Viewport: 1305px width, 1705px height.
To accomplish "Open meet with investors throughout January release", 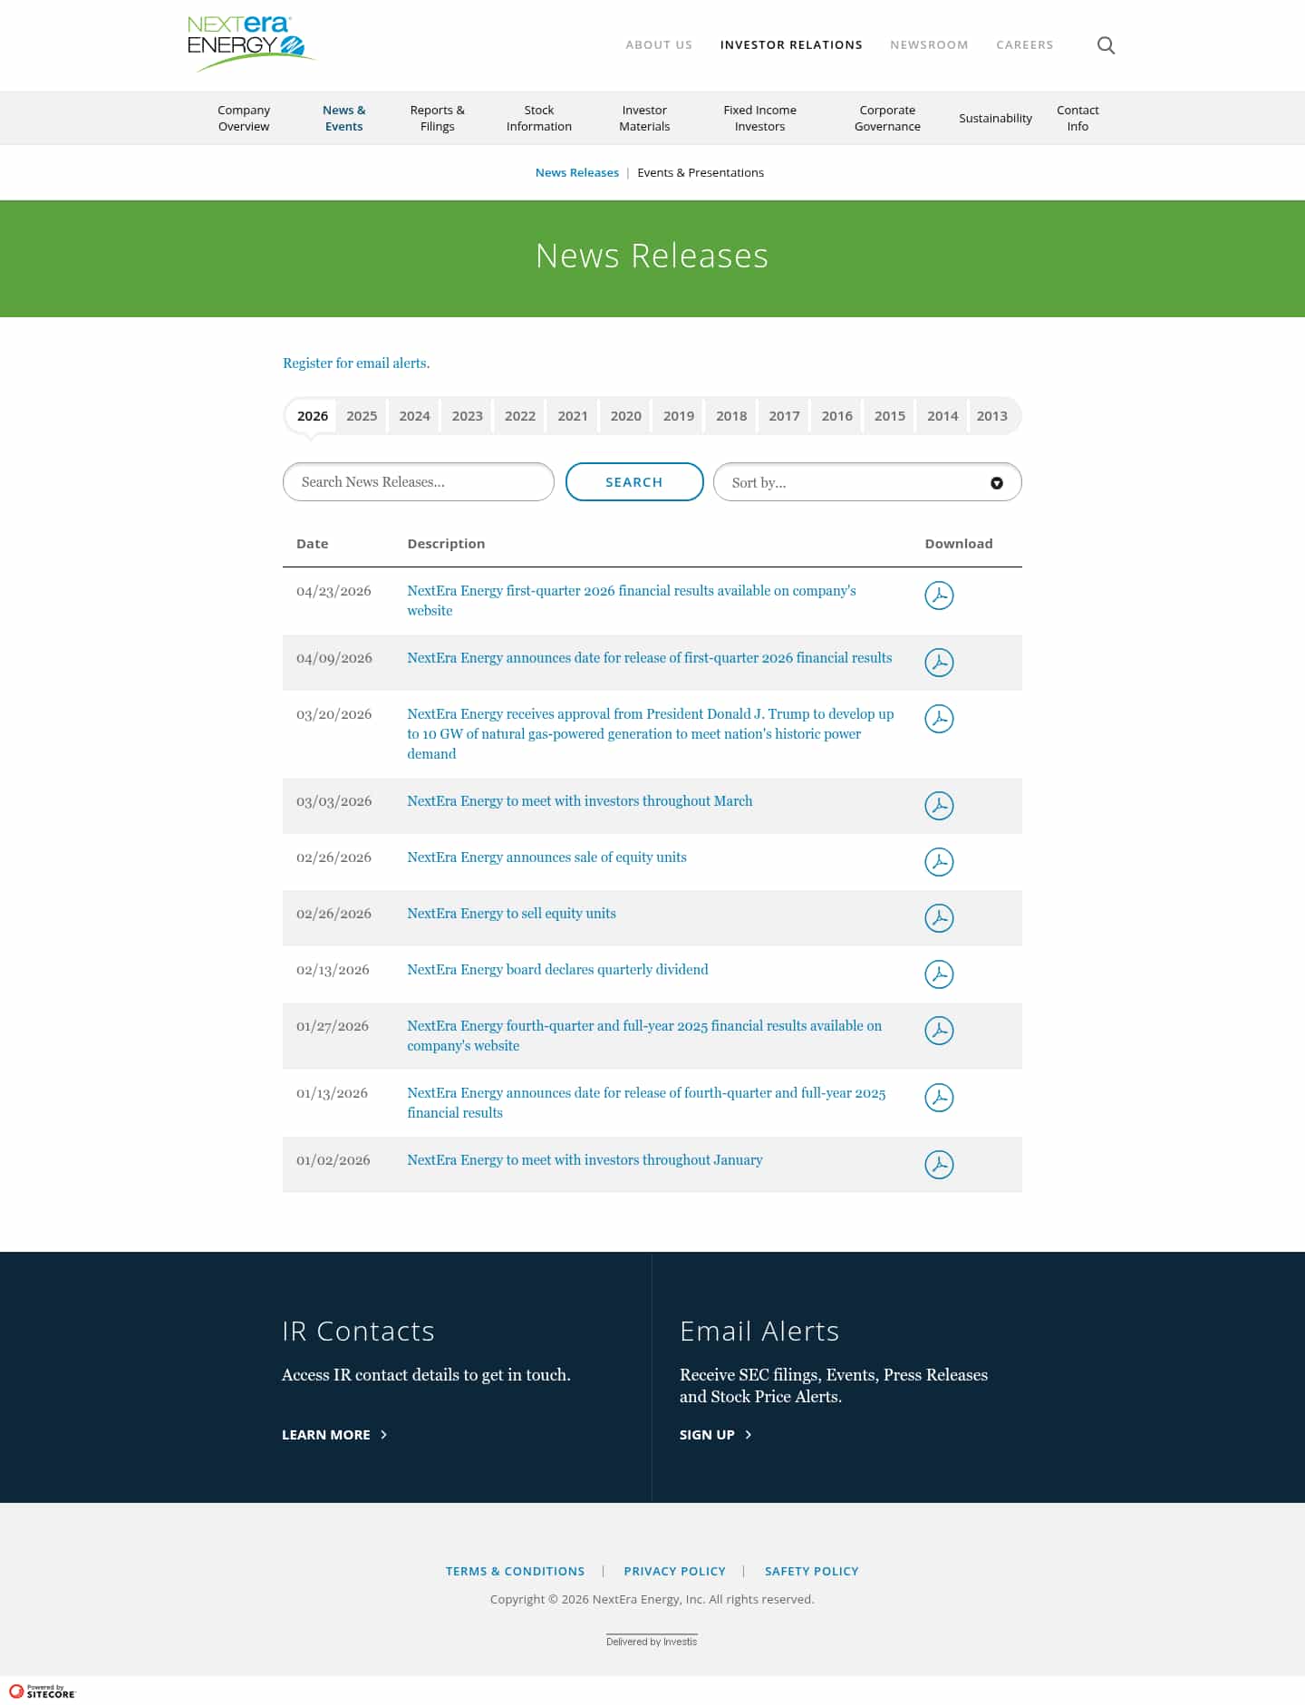I will 585,1160.
